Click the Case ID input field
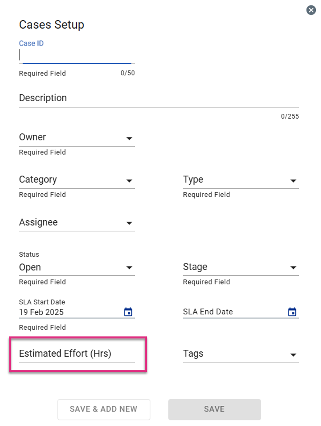Image resolution: width=321 pixels, height=426 pixels. (77, 56)
